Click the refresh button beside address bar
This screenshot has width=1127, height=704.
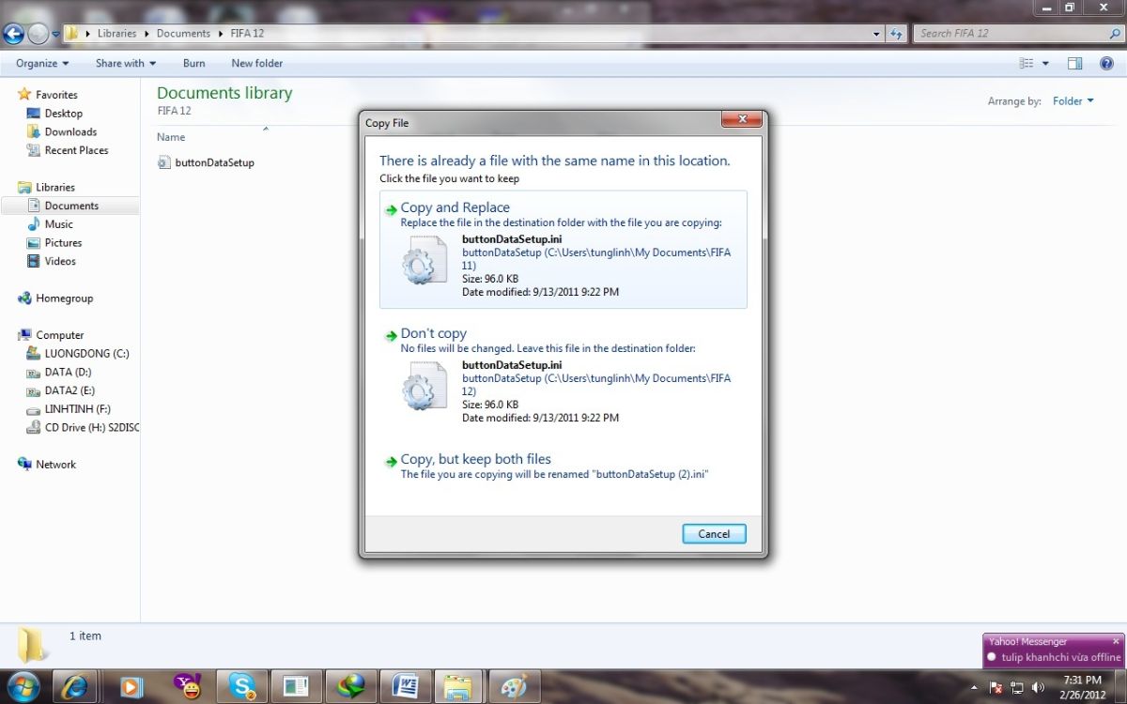tap(896, 33)
